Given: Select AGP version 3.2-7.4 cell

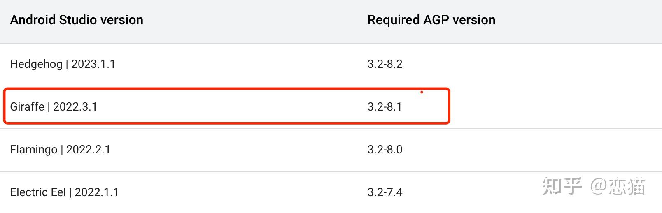Looking at the screenshot, I should point(385,192).
